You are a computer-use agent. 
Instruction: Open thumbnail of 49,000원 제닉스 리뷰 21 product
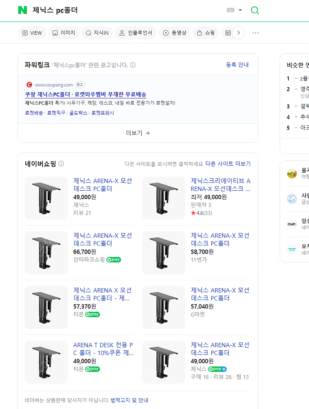coord(46,198)
